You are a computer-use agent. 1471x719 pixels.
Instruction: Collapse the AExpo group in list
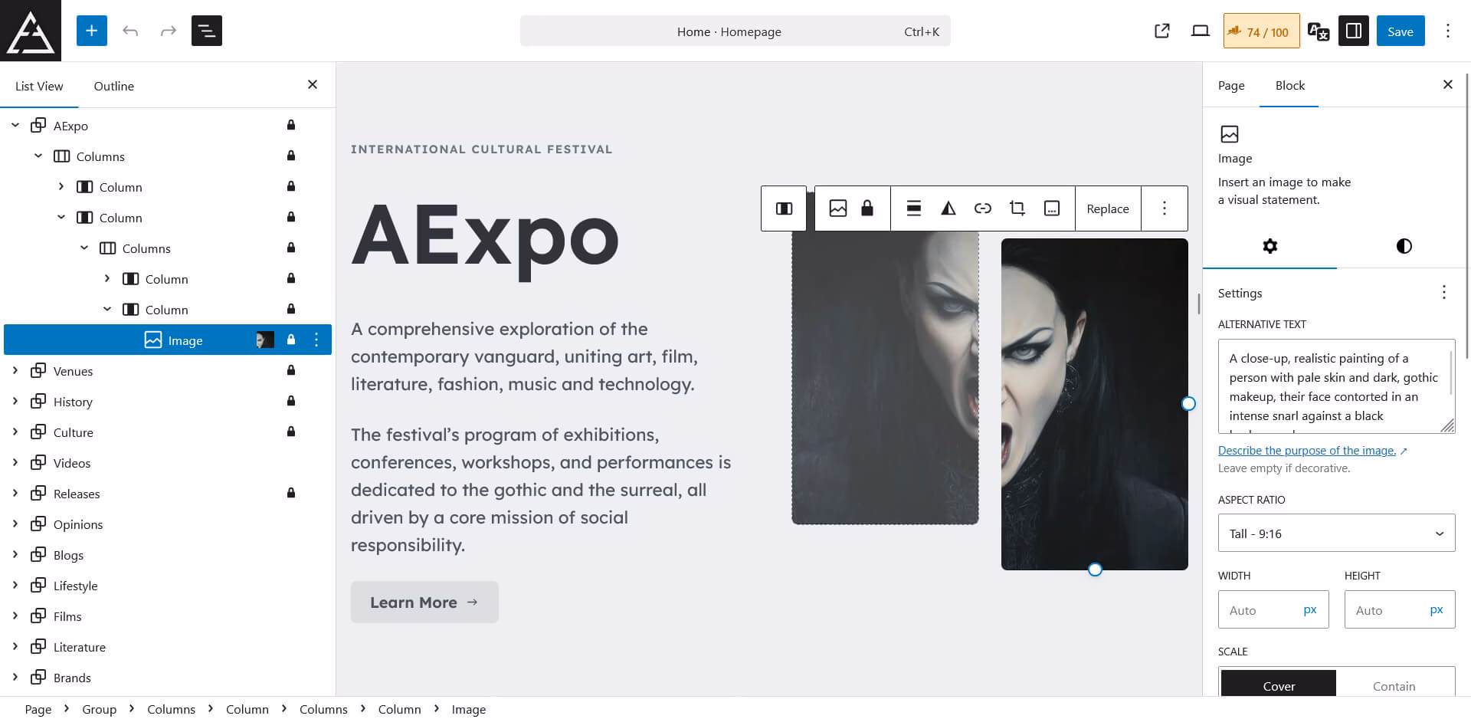(x=15, y=126)
